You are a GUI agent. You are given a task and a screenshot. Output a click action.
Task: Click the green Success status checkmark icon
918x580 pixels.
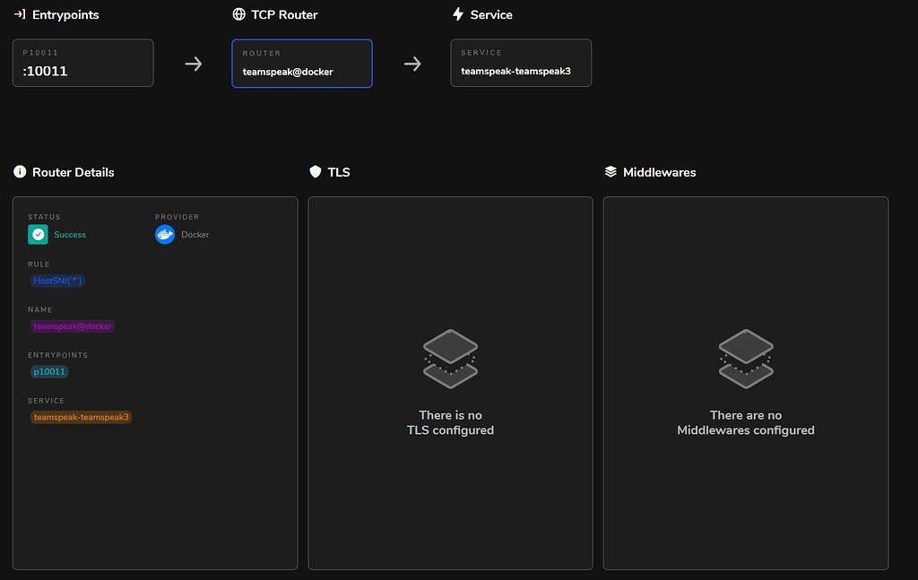click(x=38, y=234)
